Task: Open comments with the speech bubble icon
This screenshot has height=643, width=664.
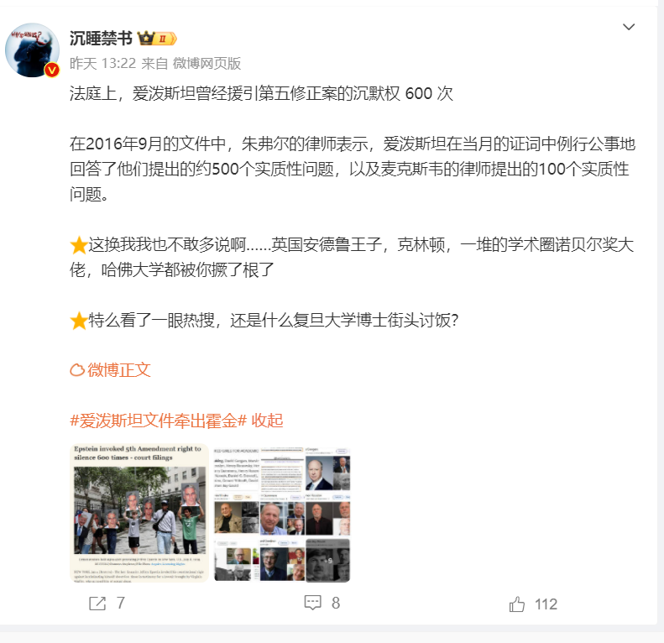Action: click(312, 603)
